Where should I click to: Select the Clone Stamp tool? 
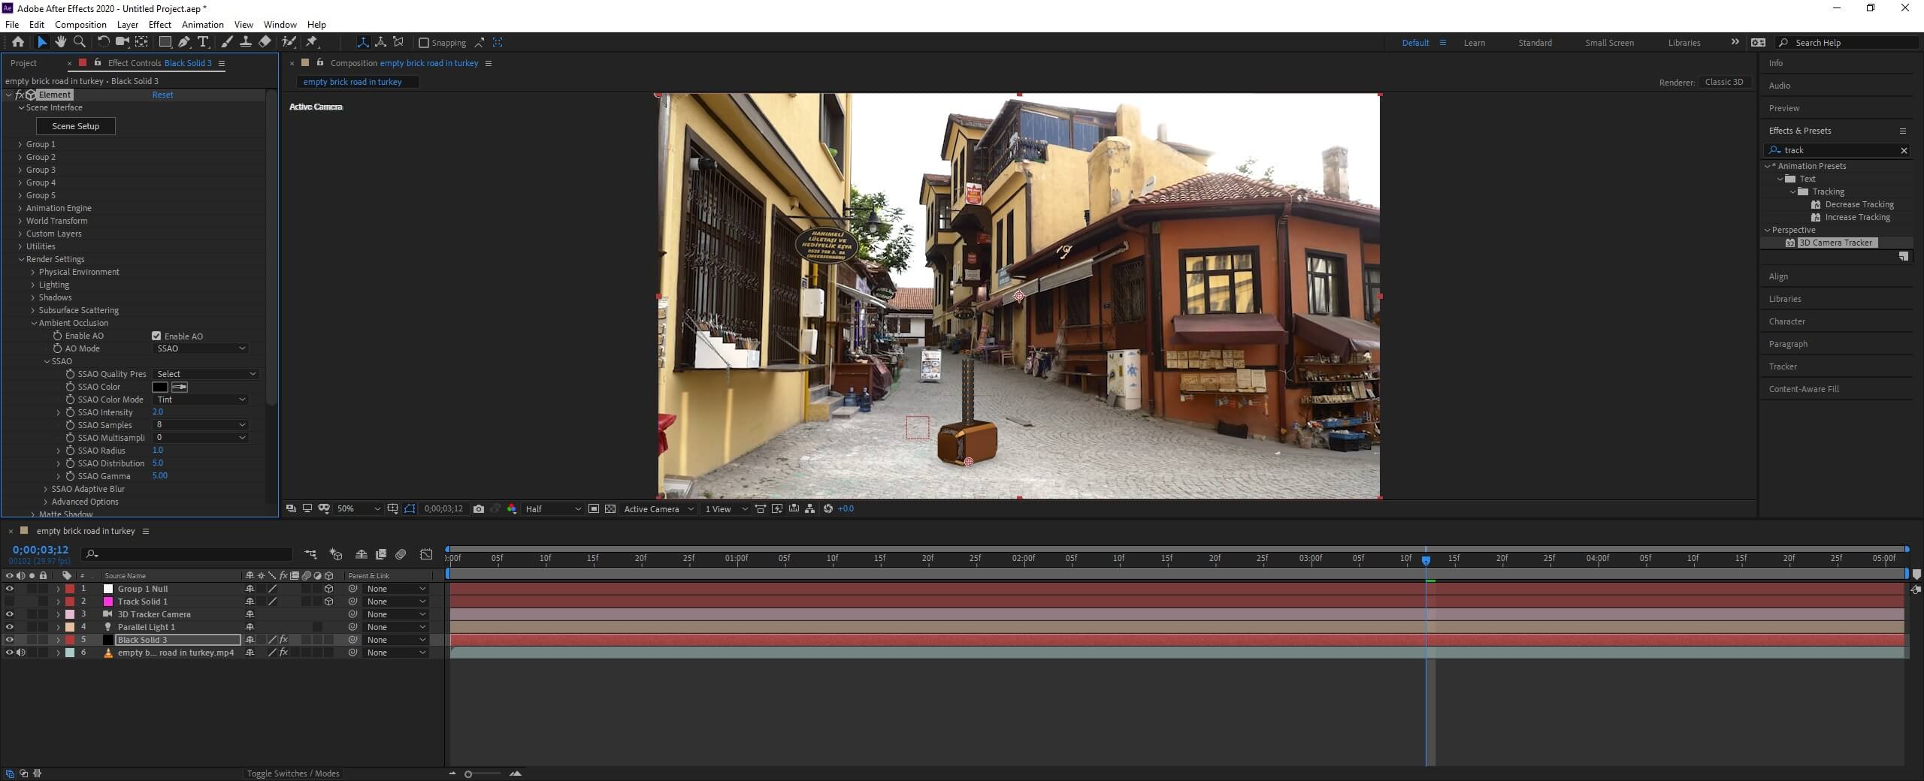click(x=245, y=42)
